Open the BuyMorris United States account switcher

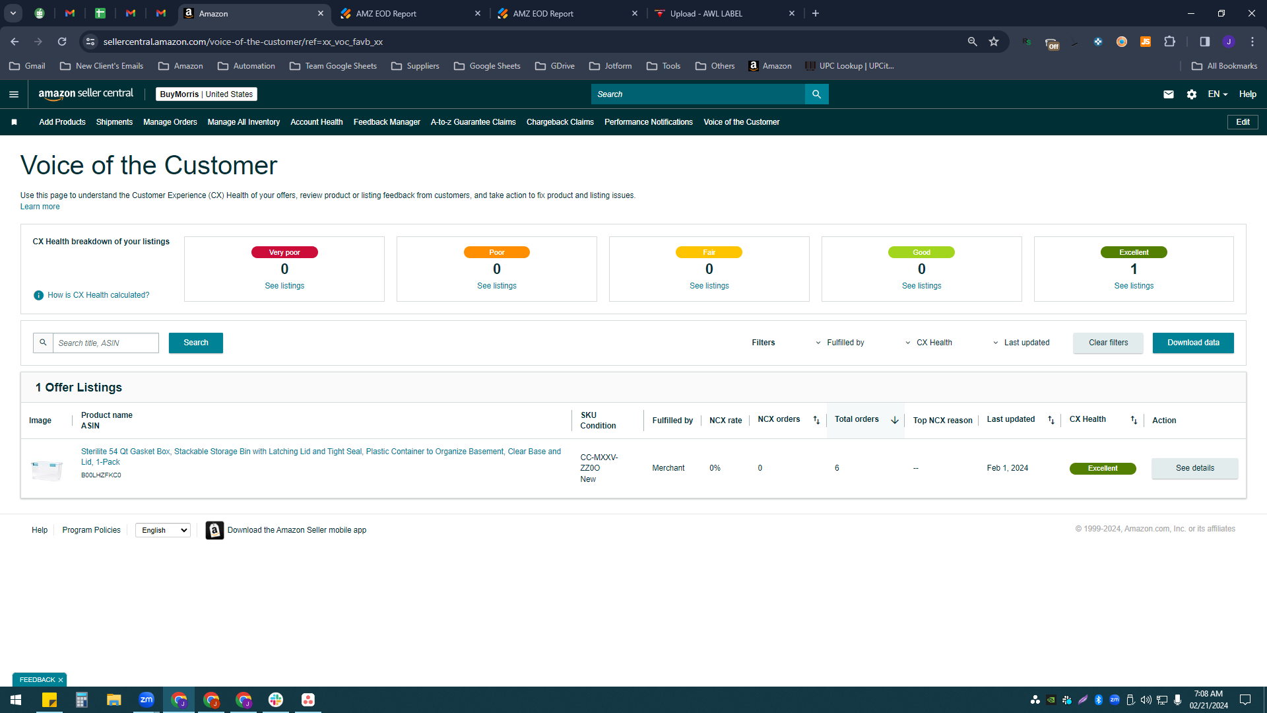pos(207,94)
